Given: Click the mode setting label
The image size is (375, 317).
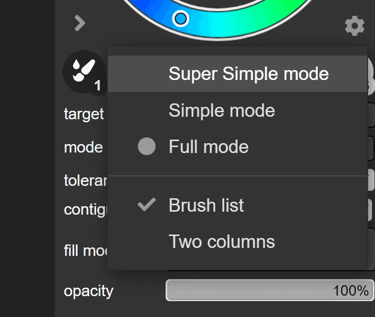Looking at the screenshot, I should tap(83, 147).
